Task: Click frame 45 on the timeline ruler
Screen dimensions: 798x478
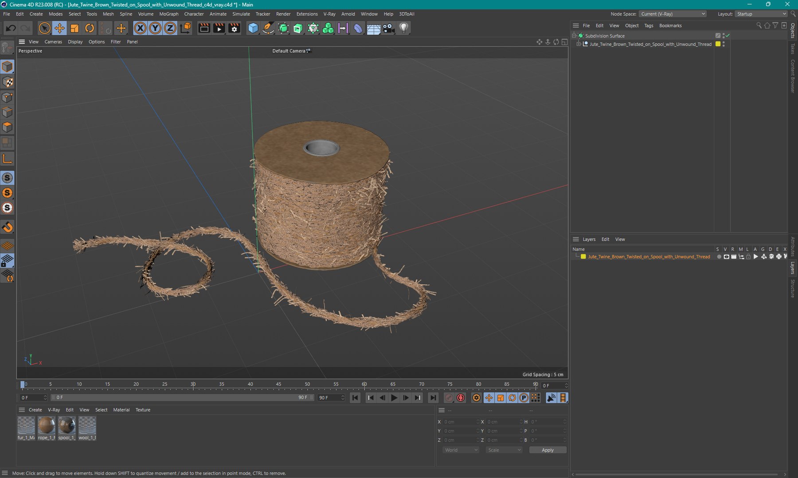Action: coord(278,385)
